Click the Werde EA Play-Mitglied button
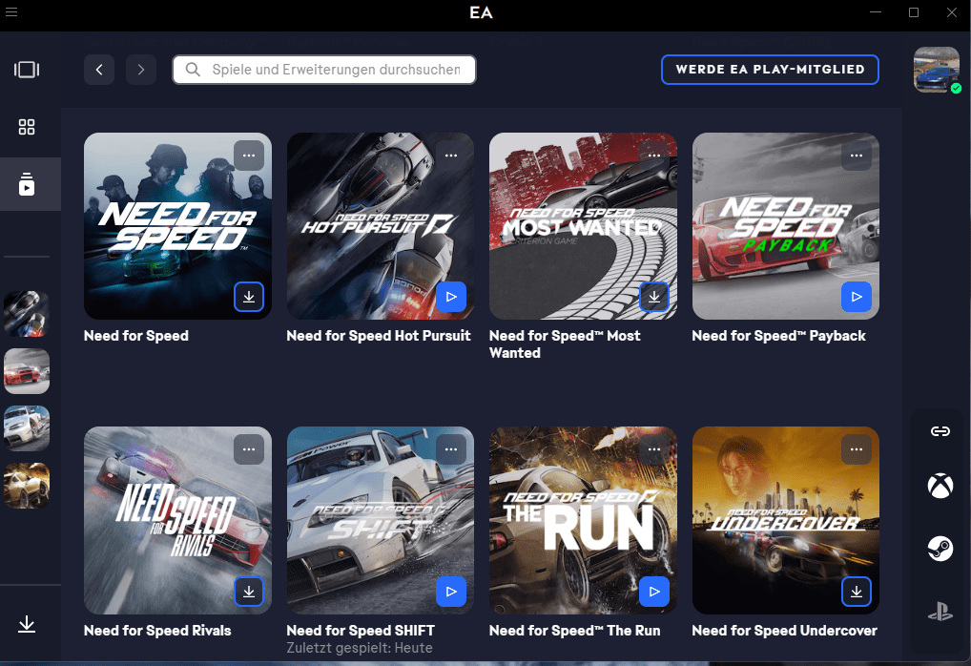The width and height of the screenshot is (971, 666). point(770,70)
